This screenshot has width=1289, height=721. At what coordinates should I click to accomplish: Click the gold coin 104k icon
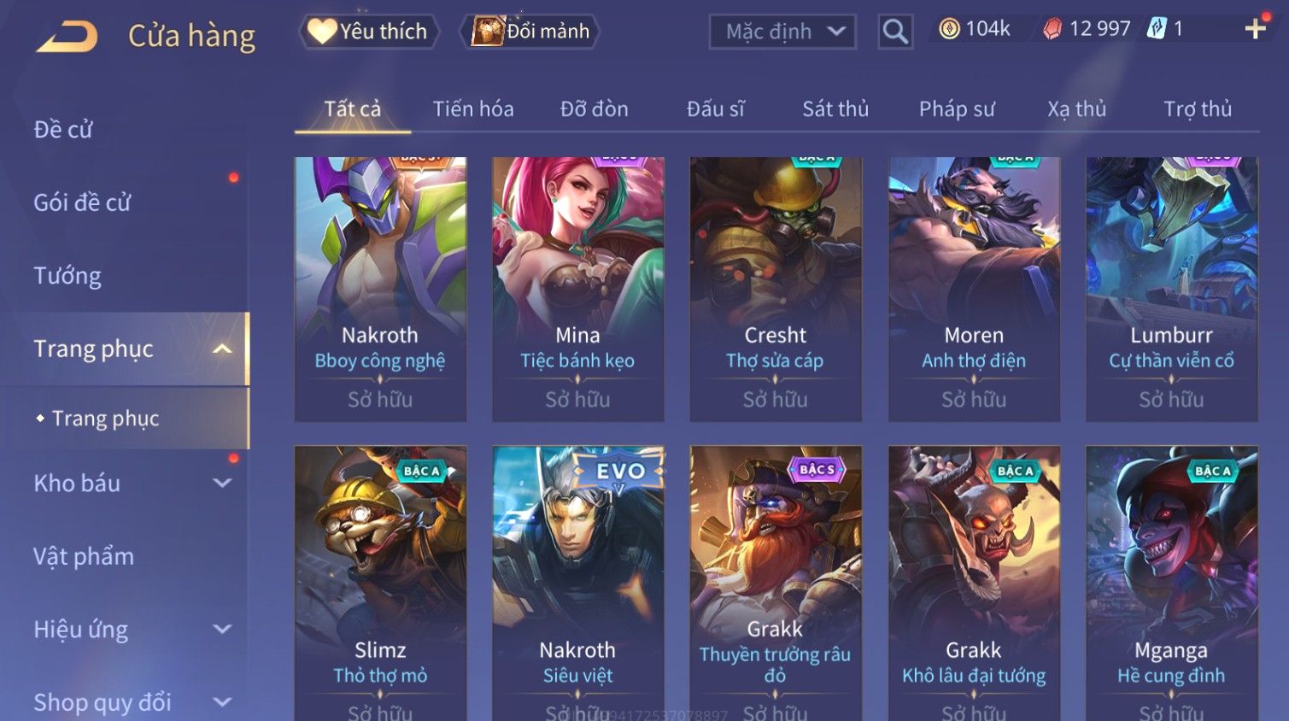[x=949, y=29]
